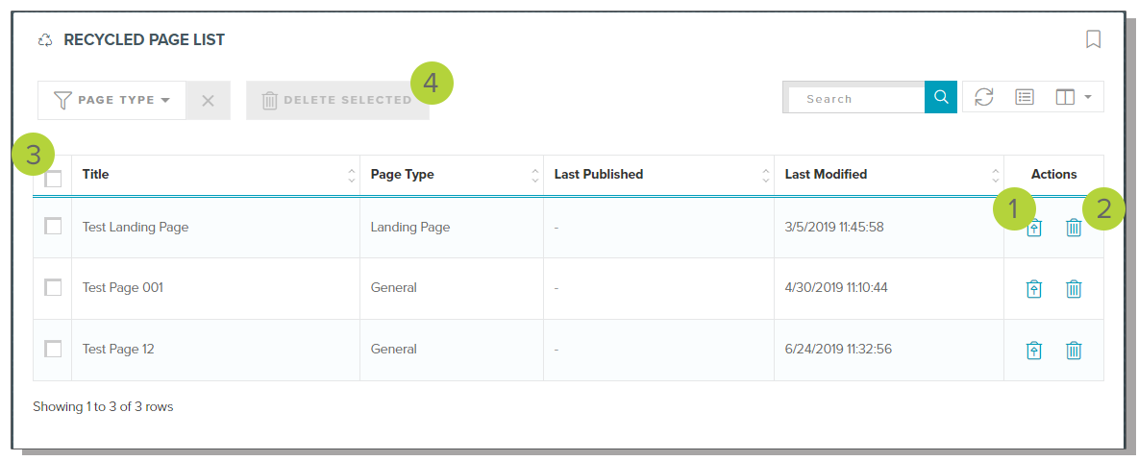
Task: Click the magnifier search button
Action: coord(941,97)
